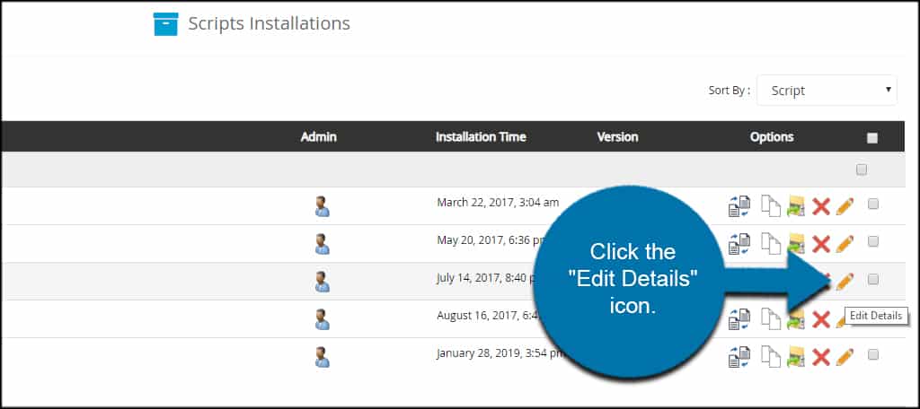
Task: Open the Sort By Script dropdown
Action: click(x=827, y=91)
